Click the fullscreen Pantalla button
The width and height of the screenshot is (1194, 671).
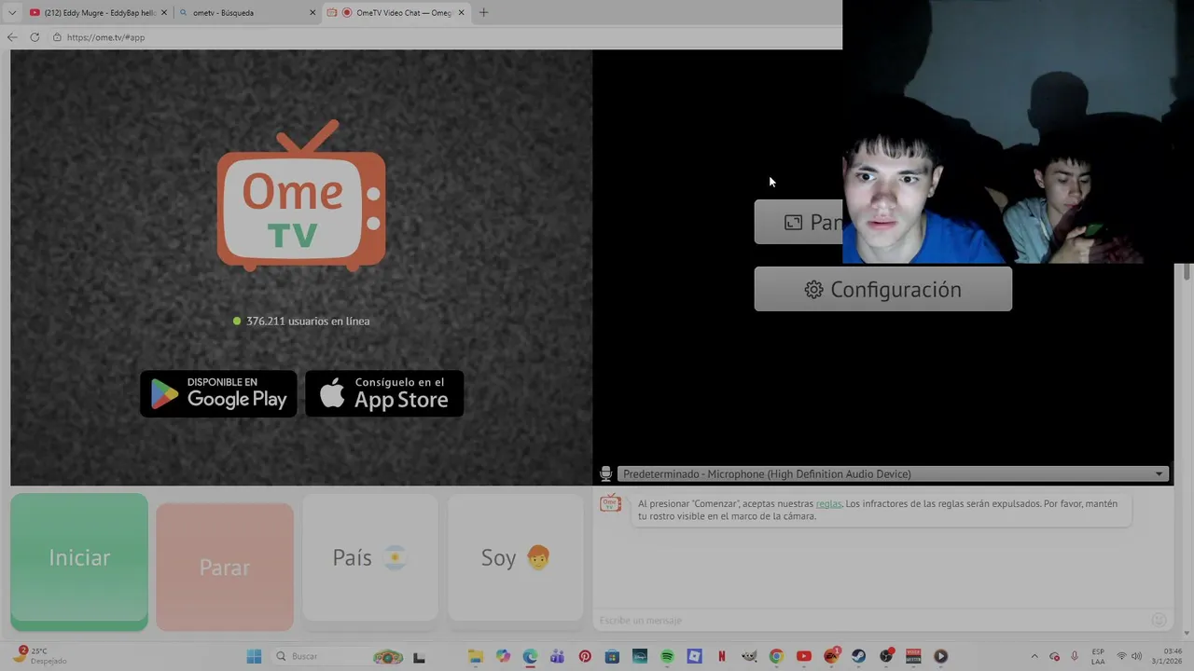[x=798, y=222]
